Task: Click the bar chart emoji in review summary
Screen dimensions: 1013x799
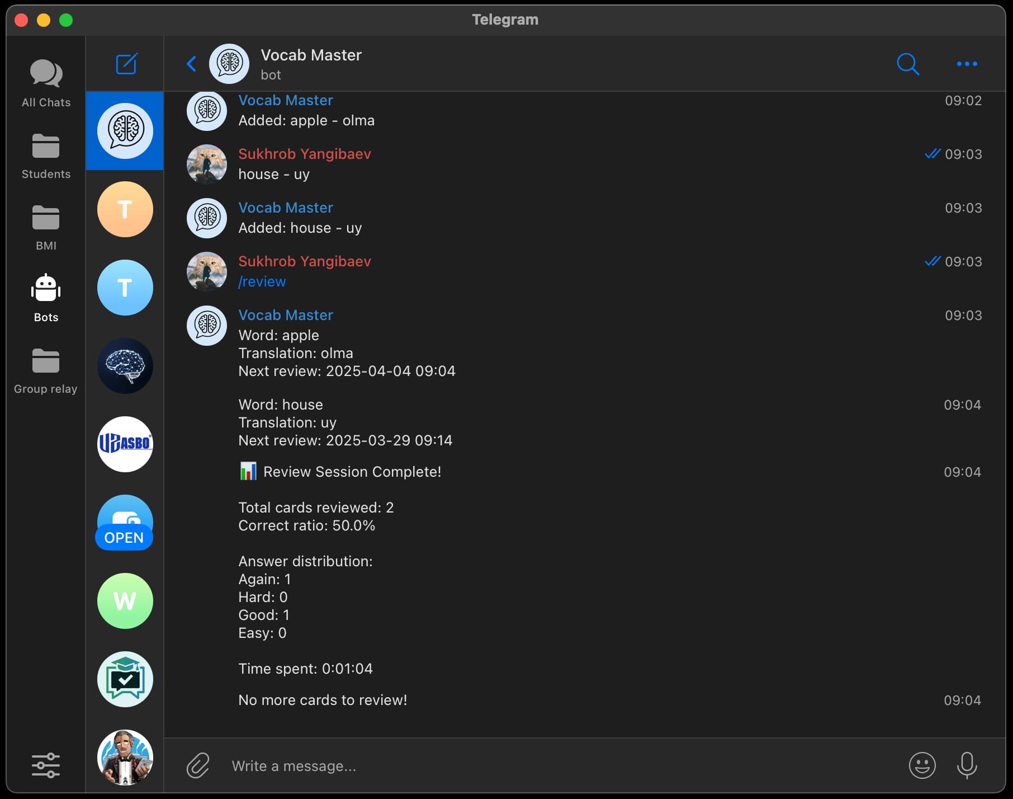Action: click(248, 471)
